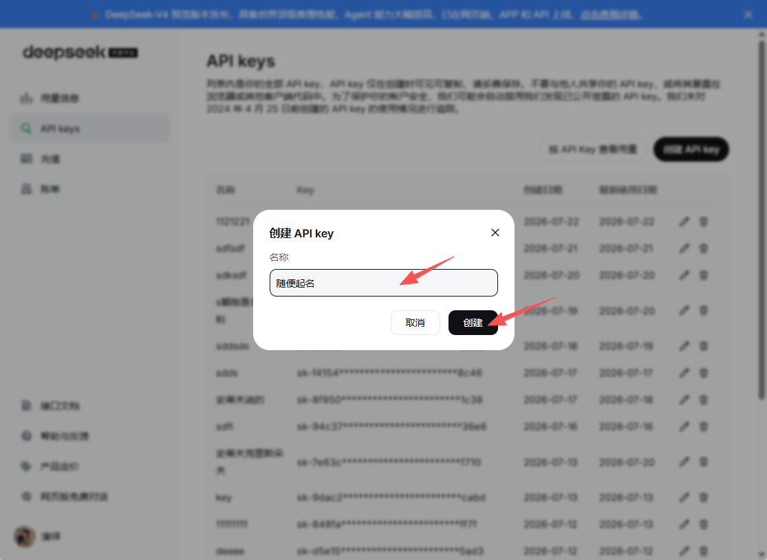Click the API keys page heading

[x=241, y=61]
